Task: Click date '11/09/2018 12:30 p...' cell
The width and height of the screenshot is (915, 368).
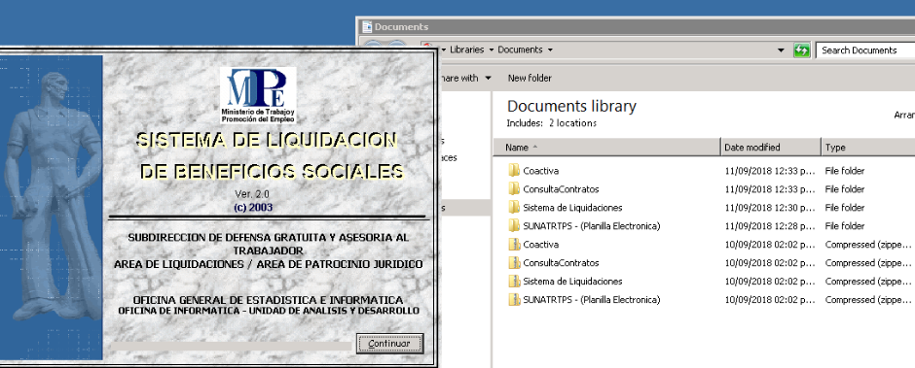Action: (x=770, y=207)
